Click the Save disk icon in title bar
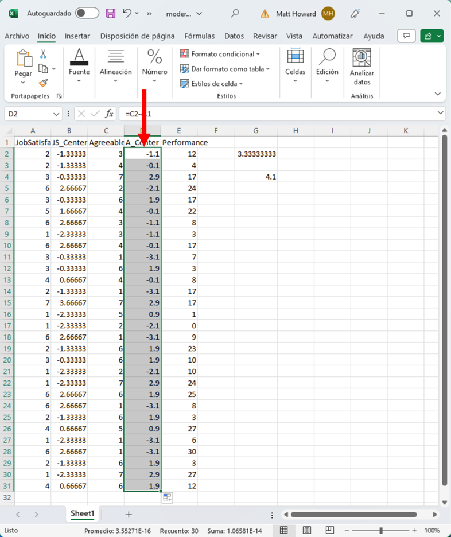The image size is (451, 537). point(111,13)
